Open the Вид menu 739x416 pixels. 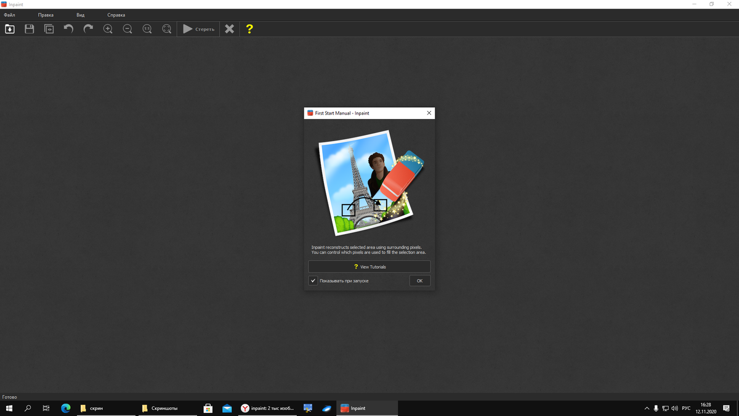(81, 15)
